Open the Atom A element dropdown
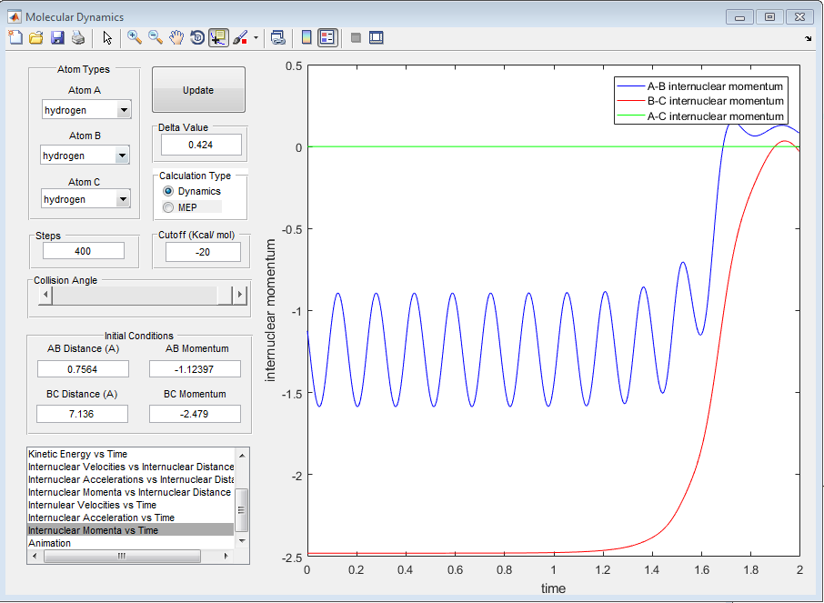Screen dimensions: 824x603 [x=123, y=111]
